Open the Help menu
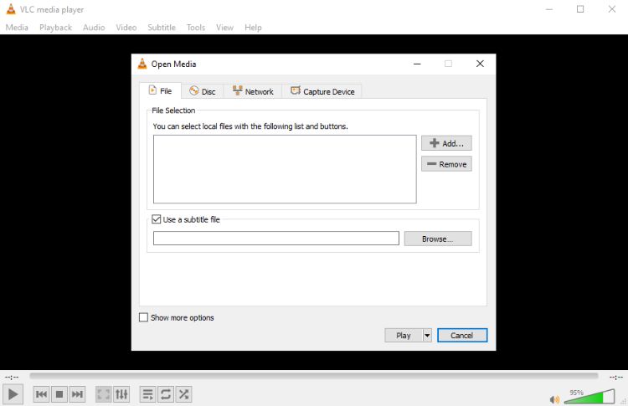The height and width of the screenshot is (406, 628). click(253, 28)
